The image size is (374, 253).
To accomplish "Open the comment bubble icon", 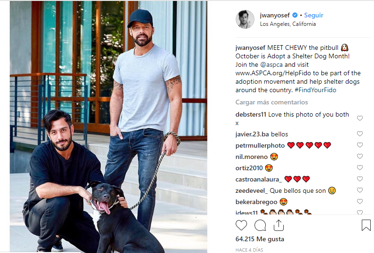I will [260, 225].
